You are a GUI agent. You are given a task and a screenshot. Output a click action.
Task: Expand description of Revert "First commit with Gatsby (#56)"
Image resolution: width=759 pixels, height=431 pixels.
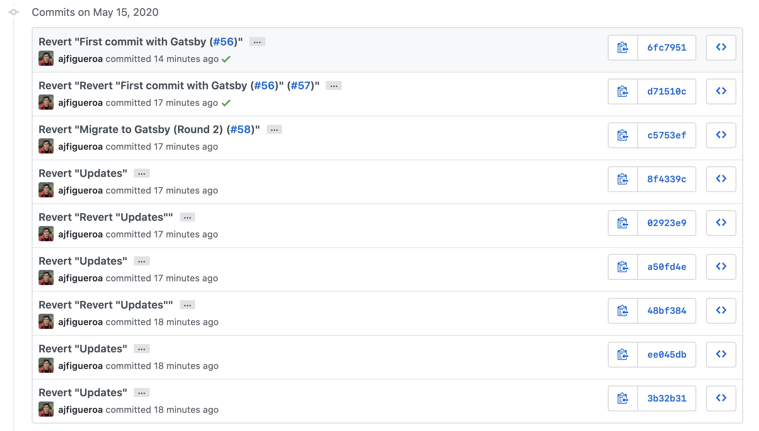coord(257,42)
